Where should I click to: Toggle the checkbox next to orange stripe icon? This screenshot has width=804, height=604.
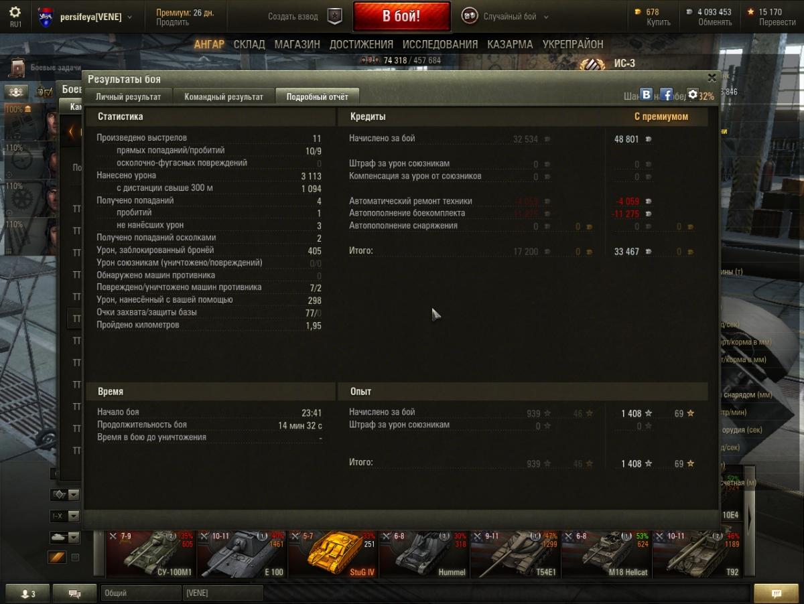tap(75, 557)
